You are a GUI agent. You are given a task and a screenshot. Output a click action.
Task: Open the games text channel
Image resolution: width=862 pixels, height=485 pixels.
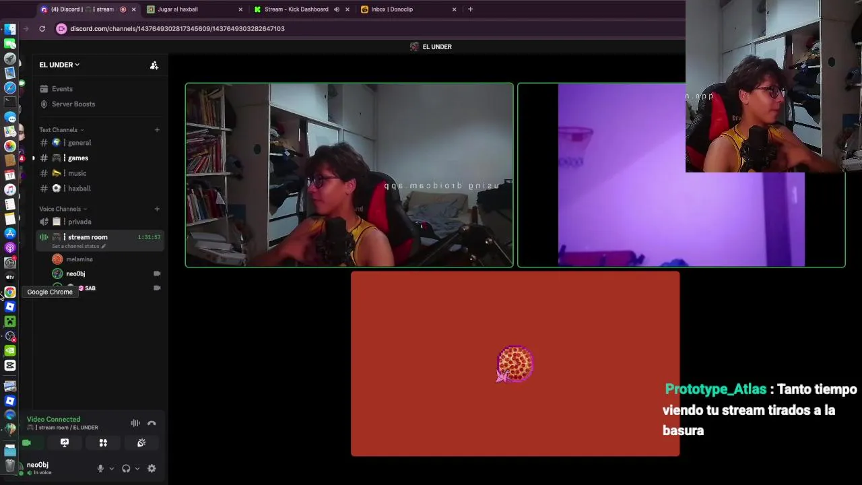(100, 158)
